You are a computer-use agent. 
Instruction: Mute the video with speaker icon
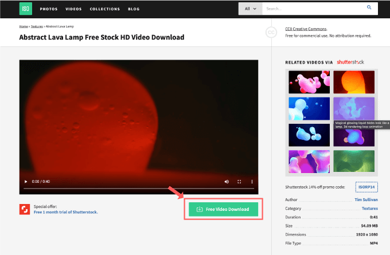(227, 182)
